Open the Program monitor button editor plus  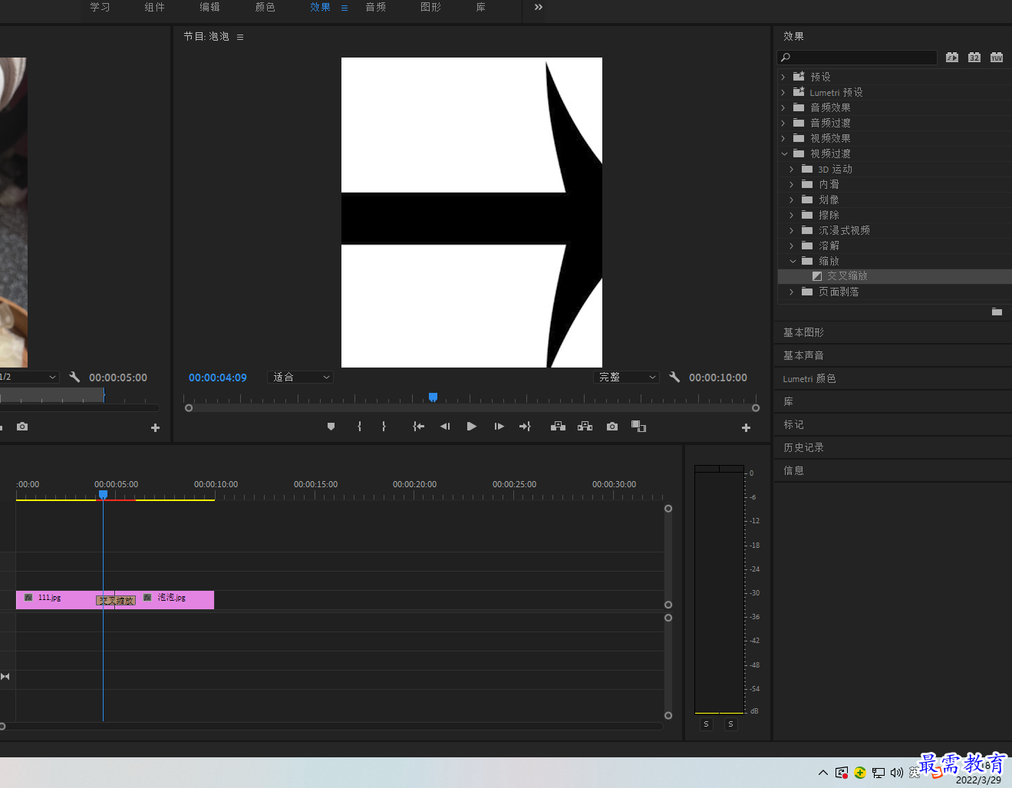[x=746, y=427]
